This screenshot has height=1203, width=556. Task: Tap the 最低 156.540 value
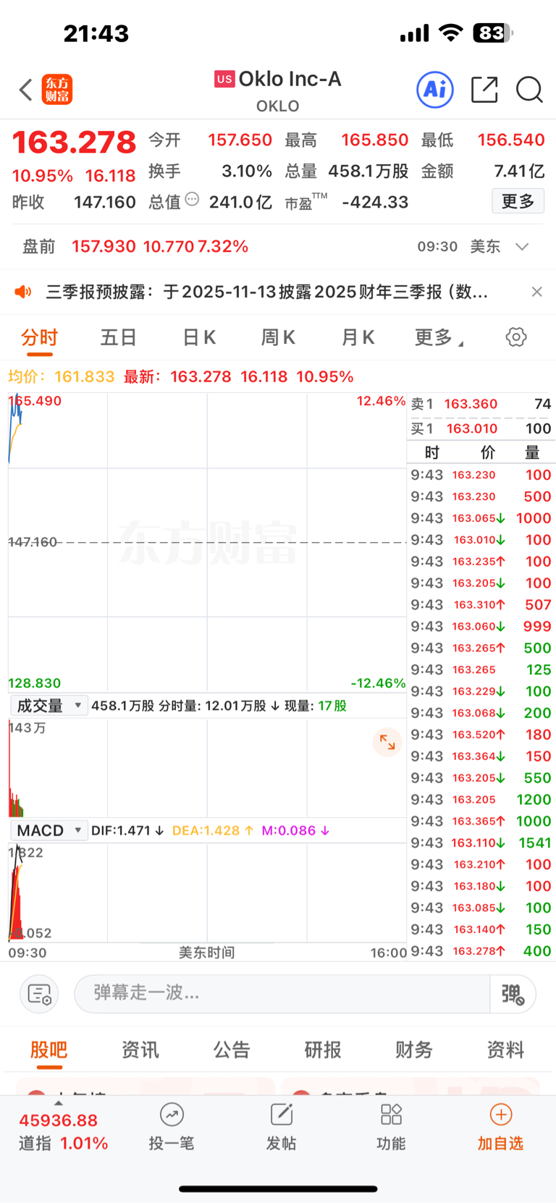pos(511,140)
